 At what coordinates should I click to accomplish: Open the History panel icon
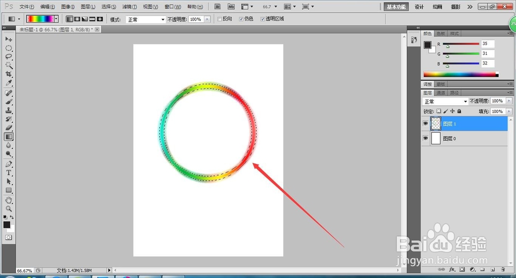coord(414,40)
